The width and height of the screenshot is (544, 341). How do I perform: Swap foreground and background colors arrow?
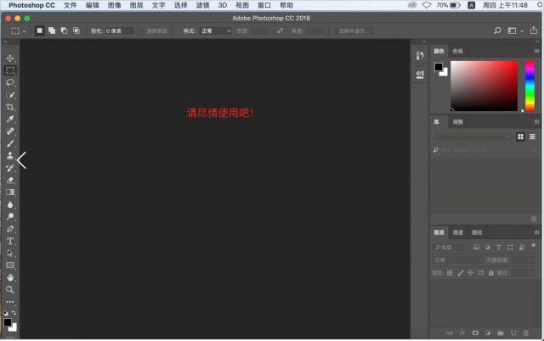click(14, 313)
